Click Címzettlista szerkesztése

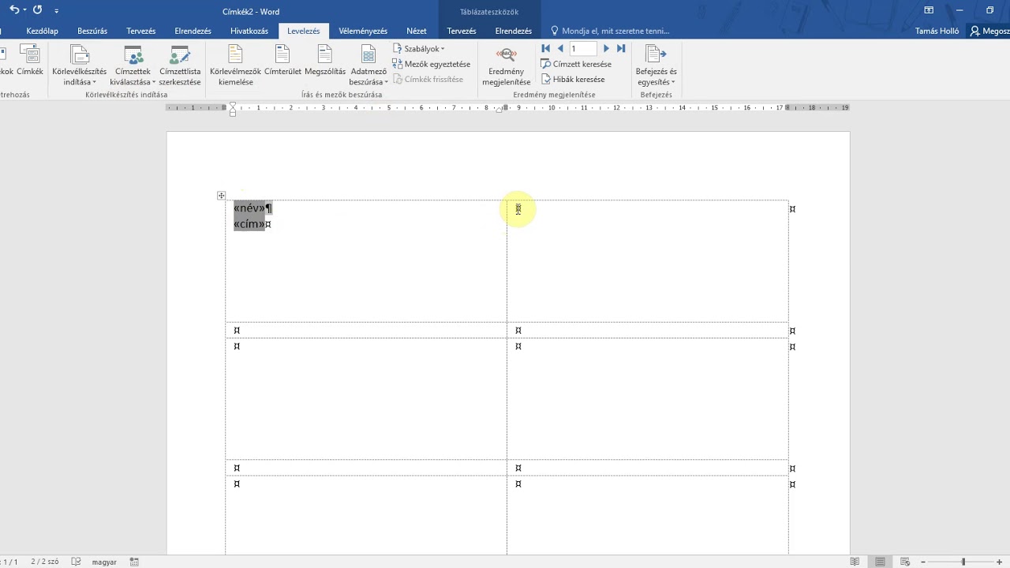[180, 65]
